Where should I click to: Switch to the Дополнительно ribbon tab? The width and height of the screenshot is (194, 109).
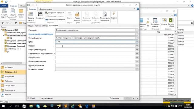click(x=46, y=9)
